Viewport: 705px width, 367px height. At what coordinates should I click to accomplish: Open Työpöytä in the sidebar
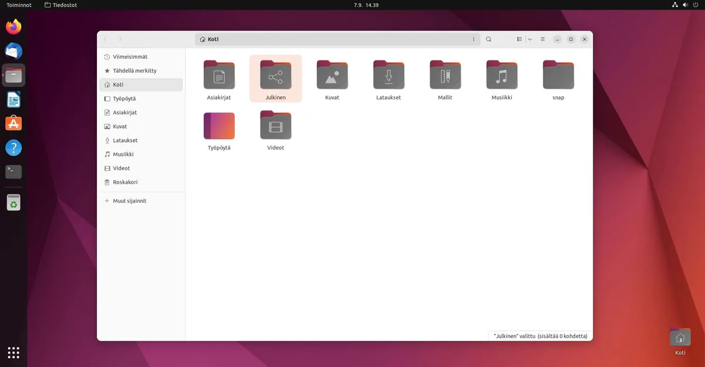click(x=141, y=99)
